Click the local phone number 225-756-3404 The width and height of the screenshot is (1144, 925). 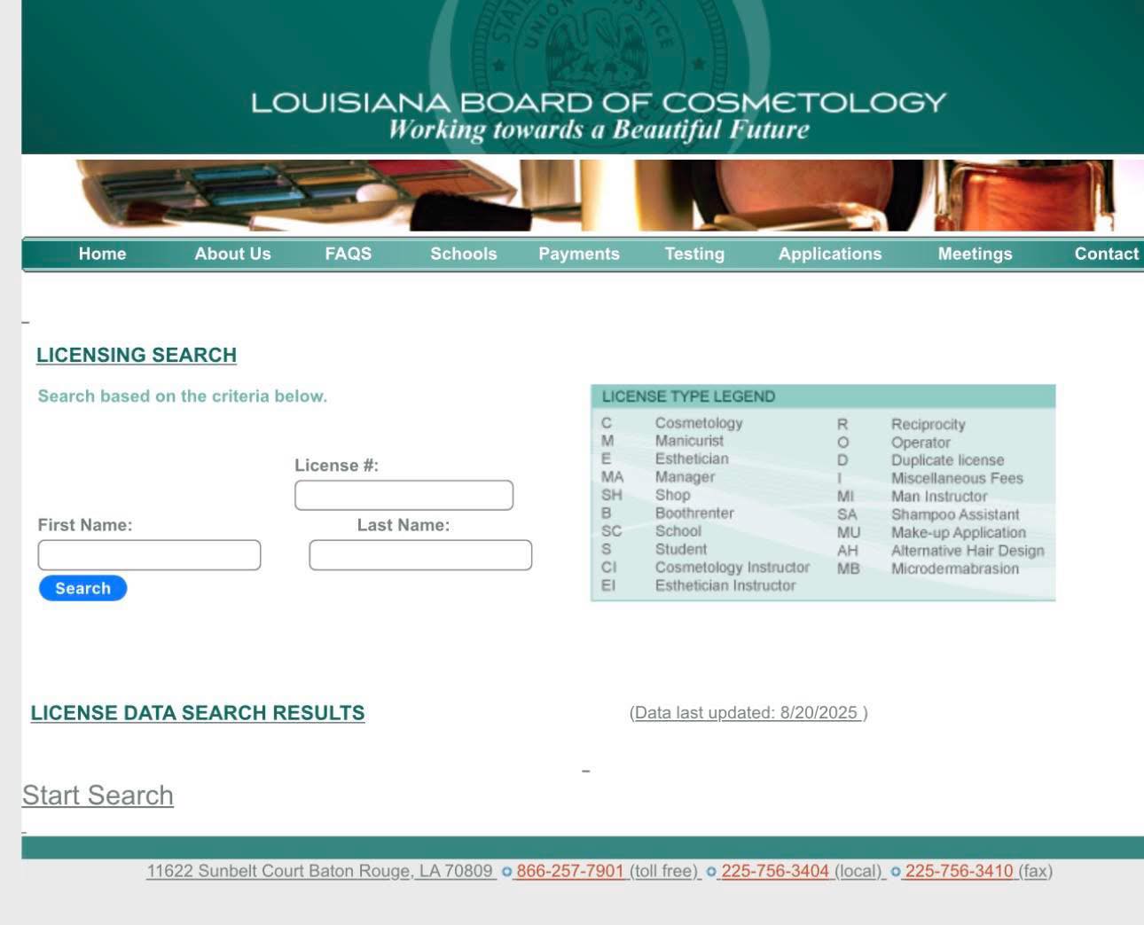[x=775, y=871]
